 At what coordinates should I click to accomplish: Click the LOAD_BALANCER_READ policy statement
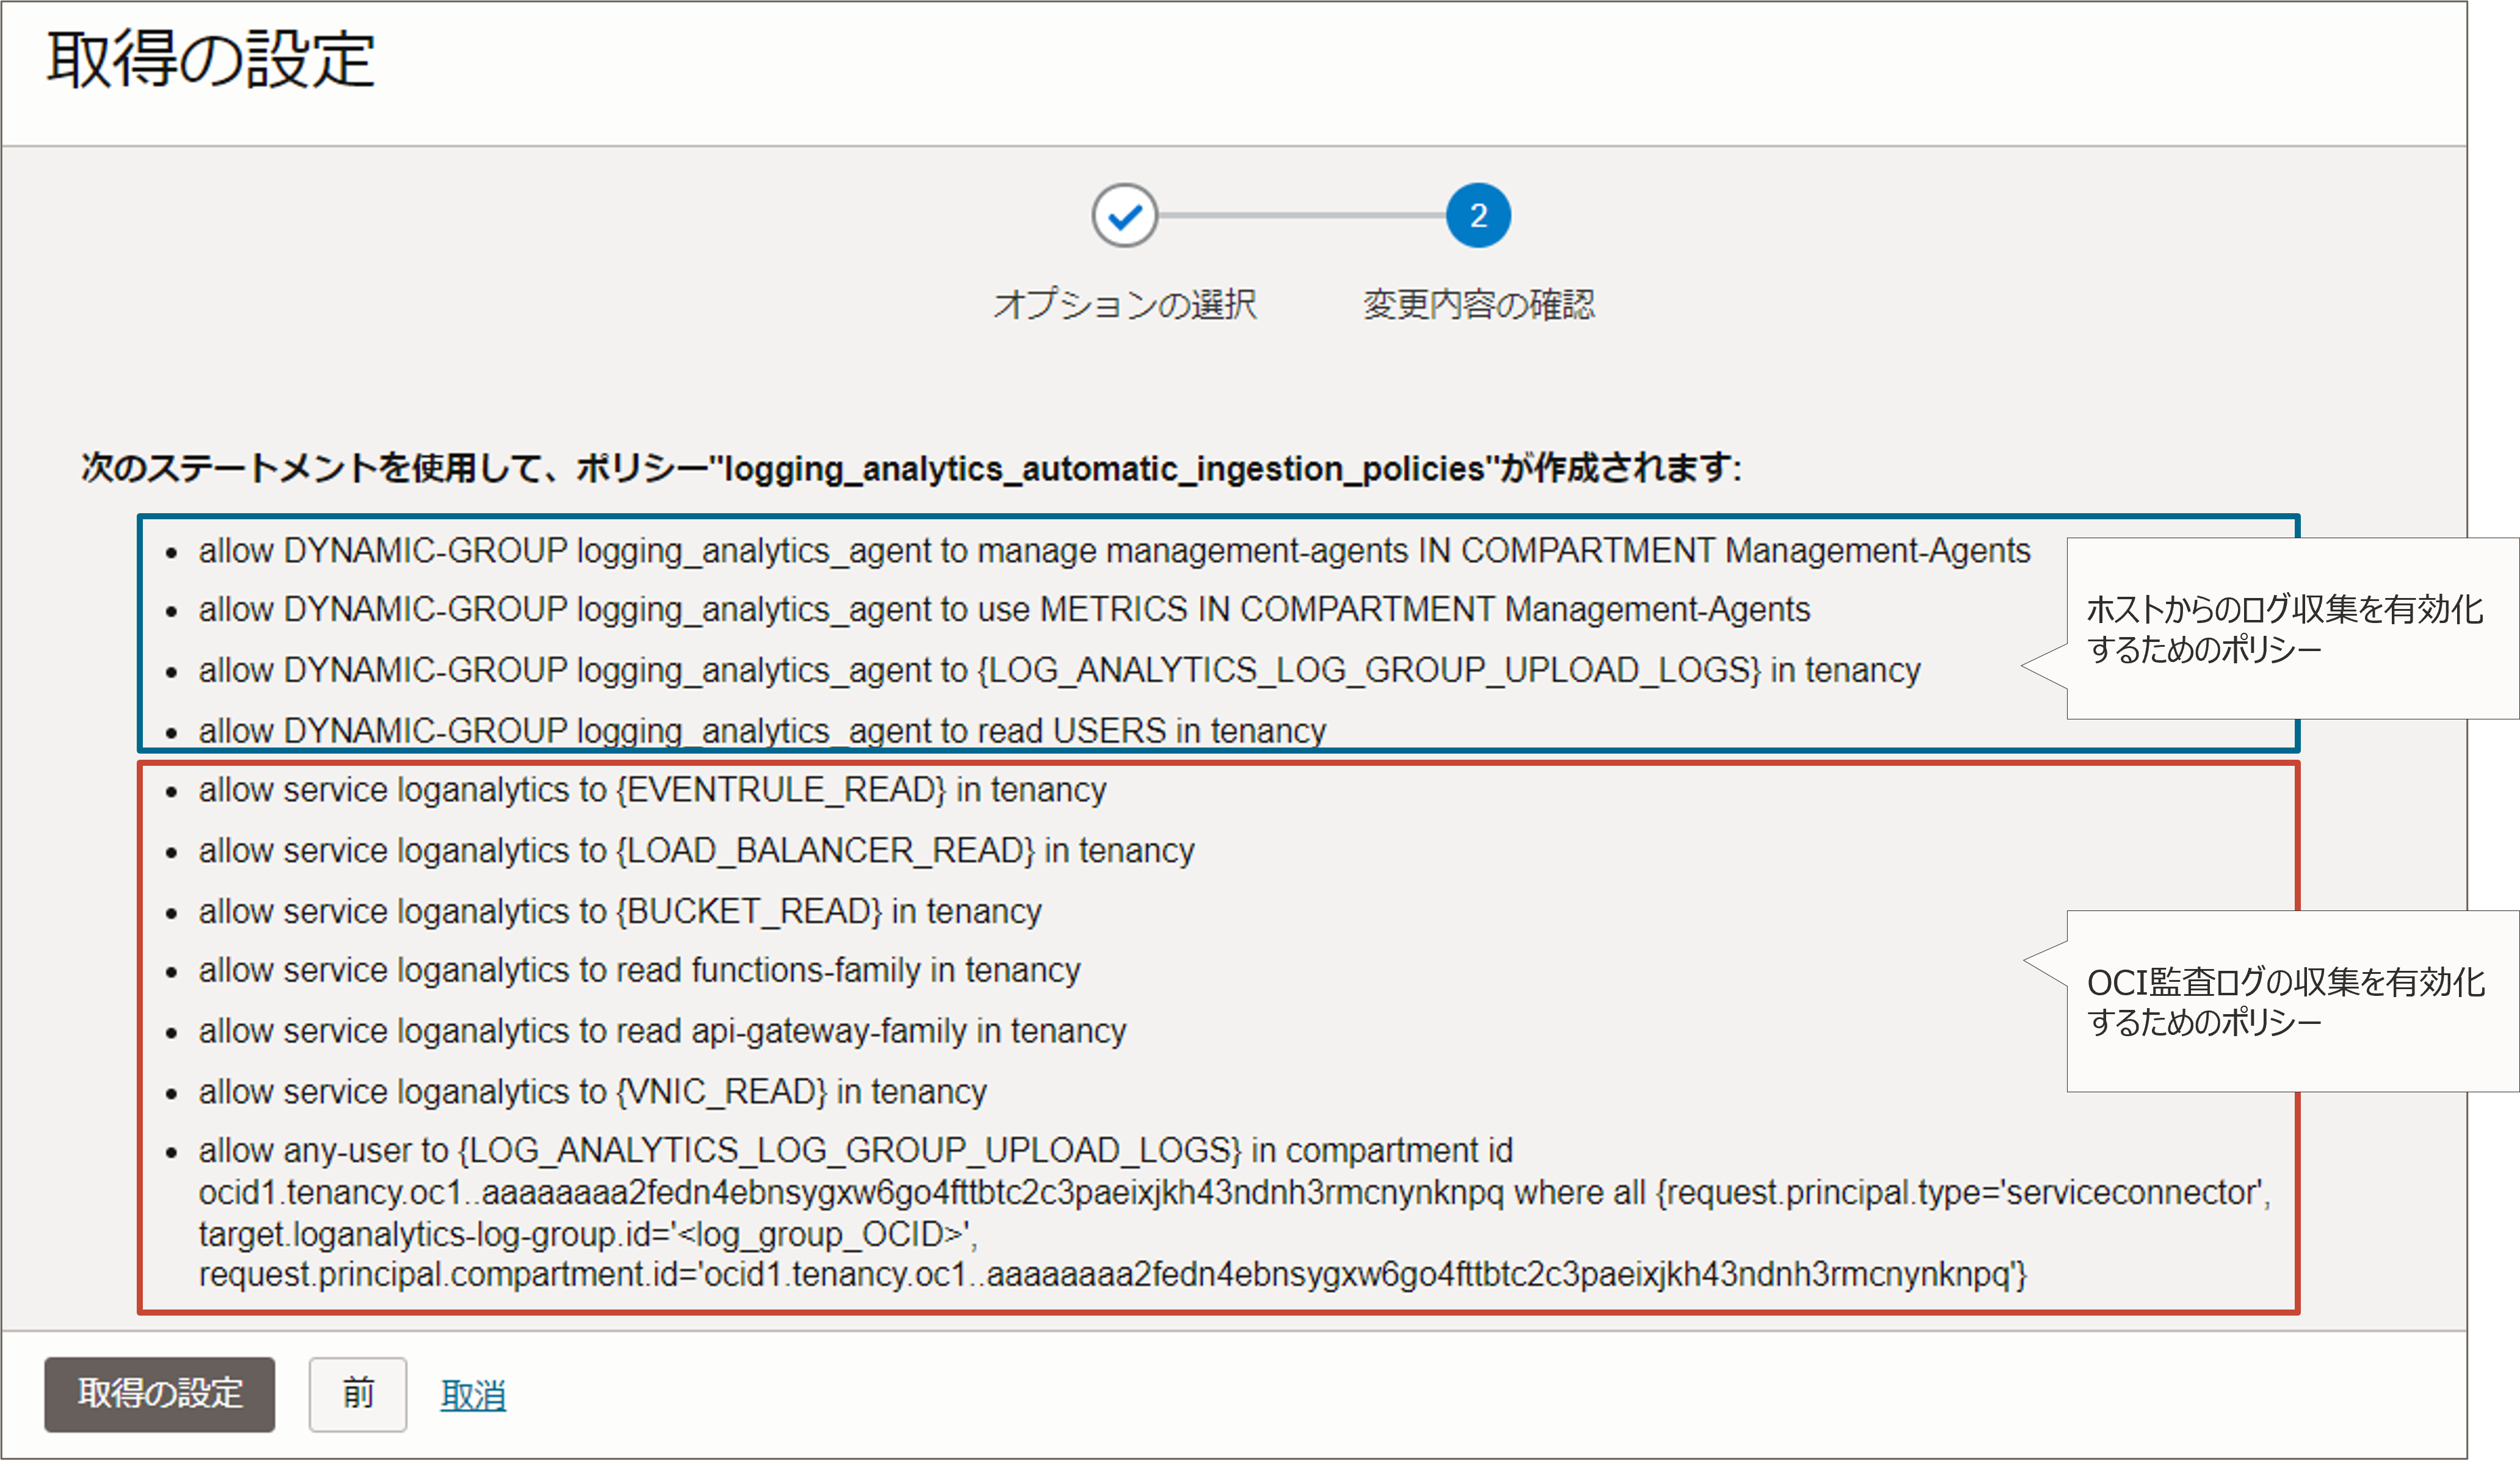[x=695, y=851]
